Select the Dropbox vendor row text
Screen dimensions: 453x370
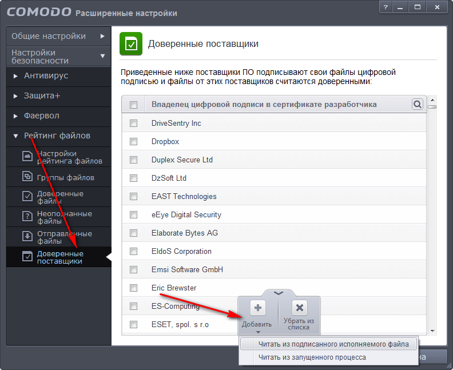pos(165,141)
